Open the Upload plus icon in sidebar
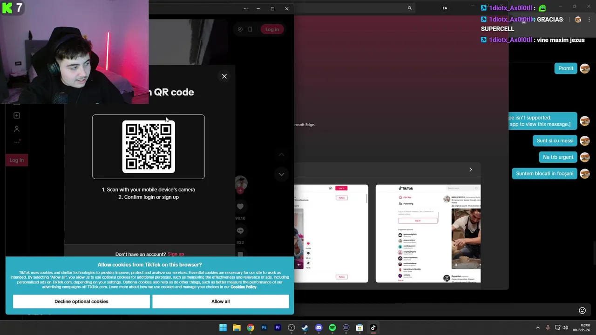The image size is (596, 335). [17, 115]
